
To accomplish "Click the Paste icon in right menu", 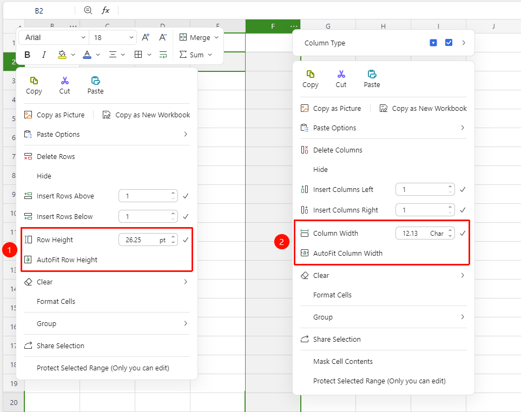I will (x=372, y=74).
